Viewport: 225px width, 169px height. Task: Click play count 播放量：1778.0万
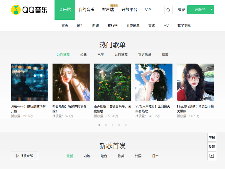pos(106,116)
